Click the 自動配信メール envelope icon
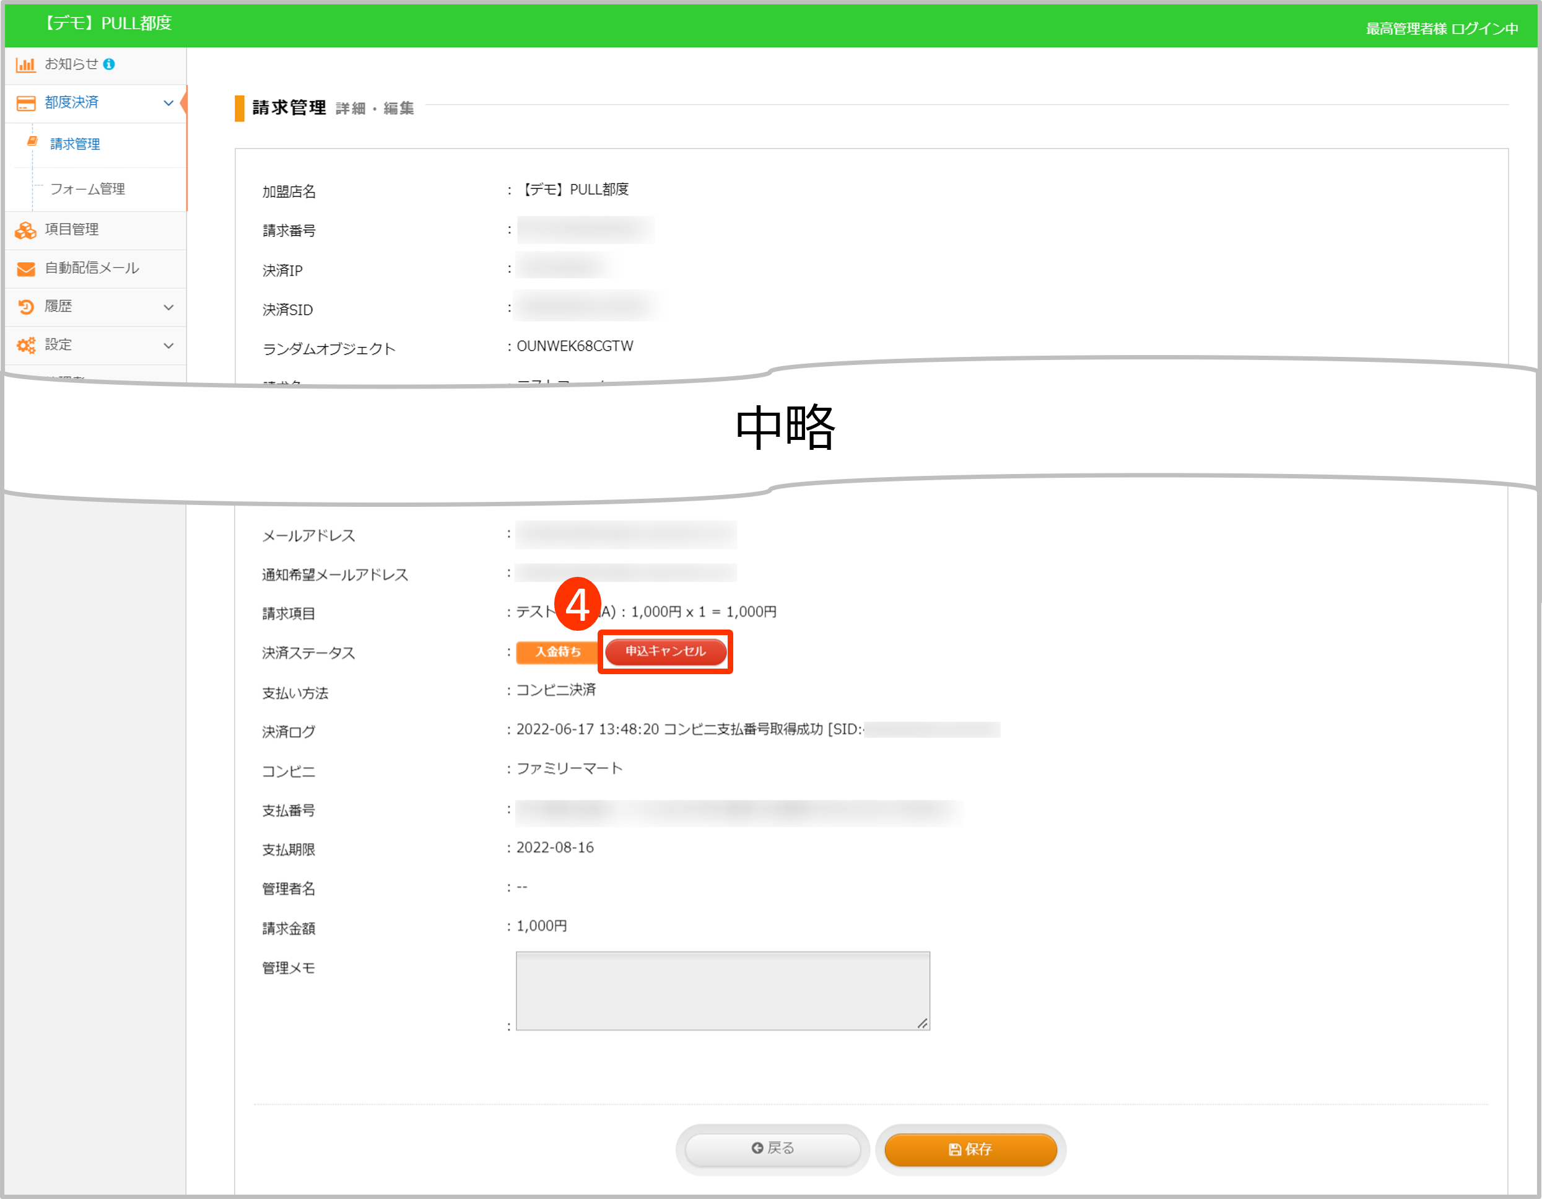The width and height of the screenshot is (1542, 1199). tap(26, 269)
